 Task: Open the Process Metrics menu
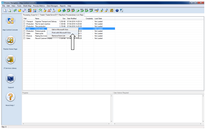click(39, 6)
